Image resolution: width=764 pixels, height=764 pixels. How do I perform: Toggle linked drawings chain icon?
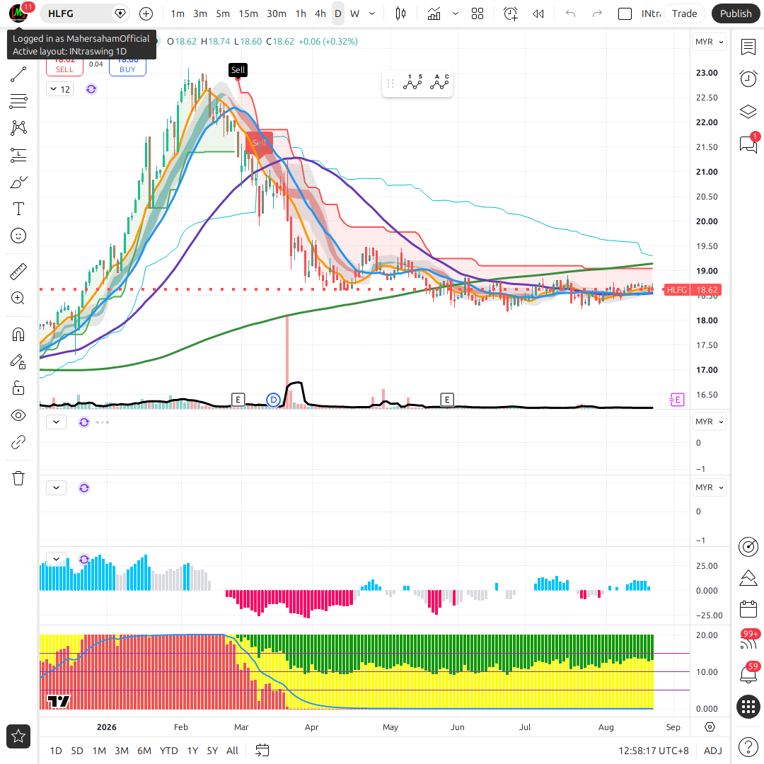[18, 442]
